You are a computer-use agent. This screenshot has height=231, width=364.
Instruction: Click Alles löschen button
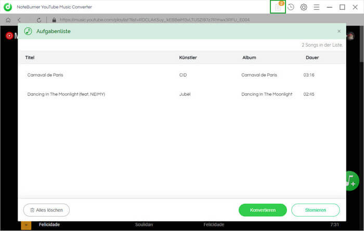click(x=46, y=210)
